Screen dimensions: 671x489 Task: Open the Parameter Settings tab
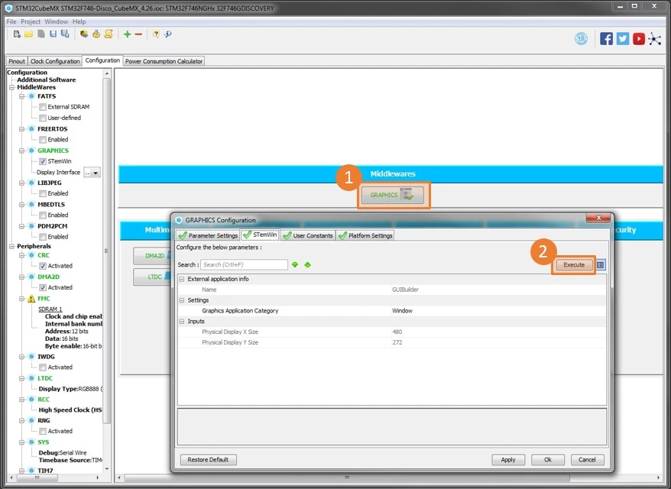click(x=208, y=235)
